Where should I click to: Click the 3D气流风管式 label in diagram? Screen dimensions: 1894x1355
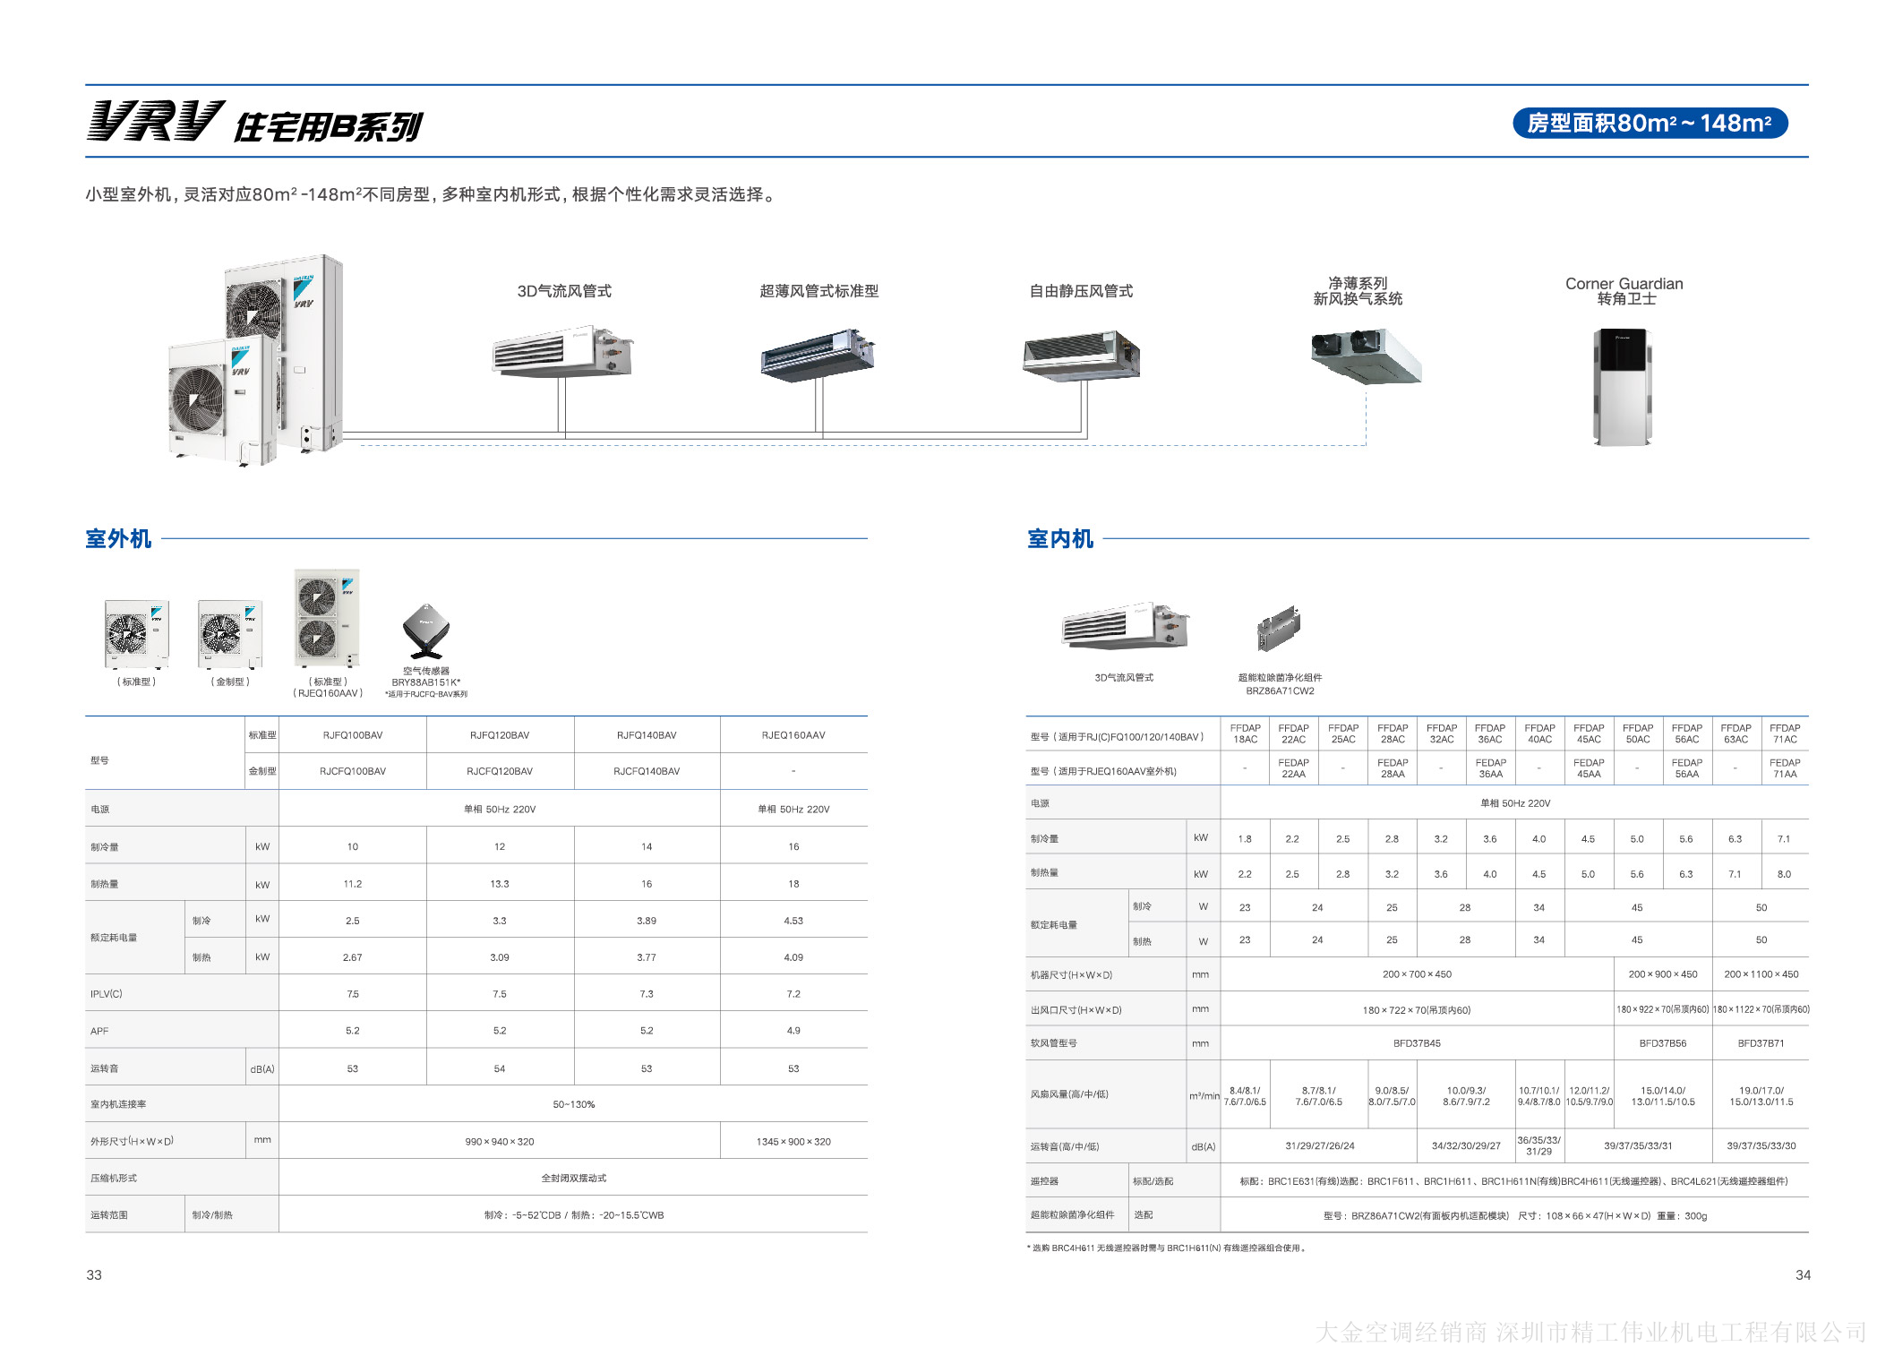pyautogui.click(x=564, y=291)
